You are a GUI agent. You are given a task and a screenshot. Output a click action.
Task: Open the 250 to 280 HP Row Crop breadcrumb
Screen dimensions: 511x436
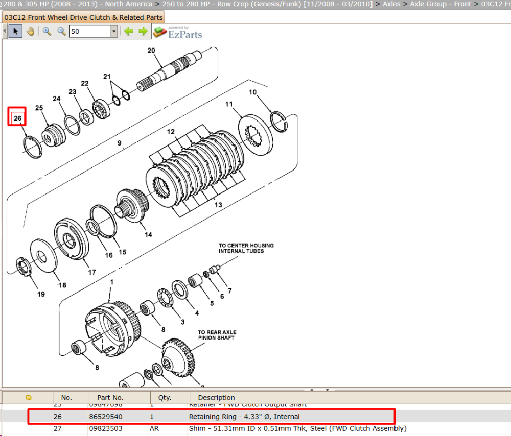(267, 4)
